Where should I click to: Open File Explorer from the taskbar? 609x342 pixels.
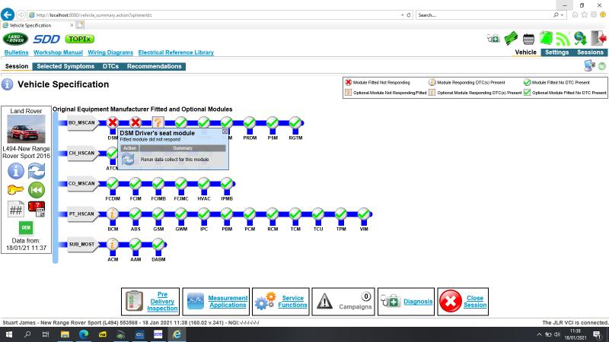(x=65, y=334)
